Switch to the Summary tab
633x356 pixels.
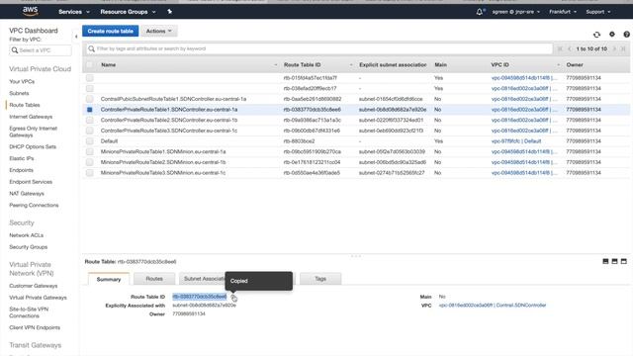pyautogui.click(x=109, y=279)
